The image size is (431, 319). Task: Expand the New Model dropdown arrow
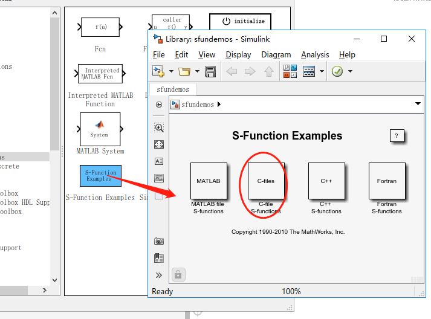point(171,71)
